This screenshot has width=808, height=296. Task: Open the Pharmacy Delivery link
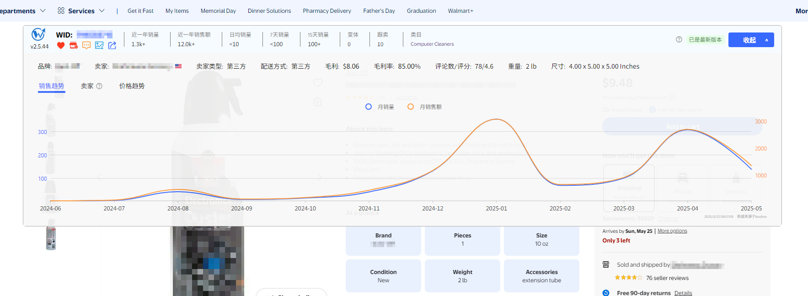pos(326,11)
